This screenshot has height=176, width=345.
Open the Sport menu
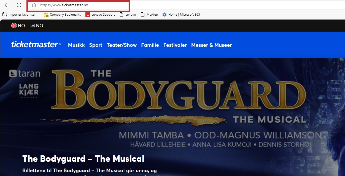pos(96,45)
